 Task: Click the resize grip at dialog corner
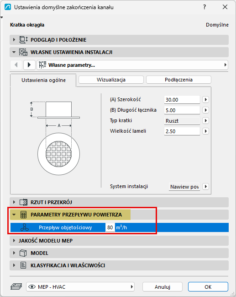tap(233, 294)
